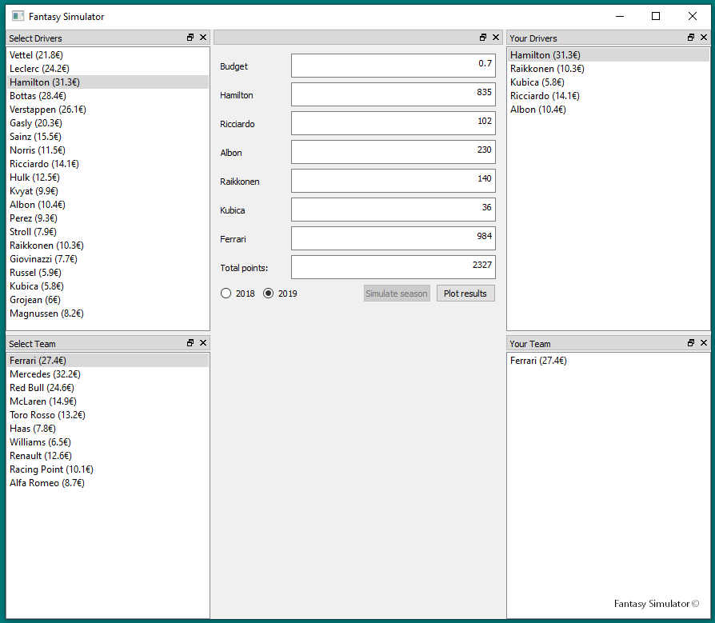This screenshot has width=715, height=623.
Task: Click the Ricciardo points field showing 102
Action: [x=393, y=123]
